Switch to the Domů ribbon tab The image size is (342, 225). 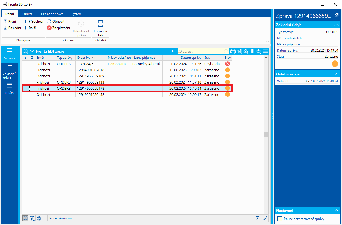click(9, 14)
